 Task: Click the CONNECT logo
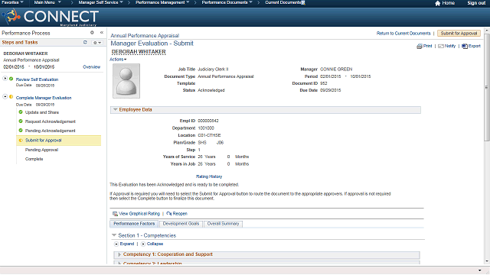click(51, 17)
